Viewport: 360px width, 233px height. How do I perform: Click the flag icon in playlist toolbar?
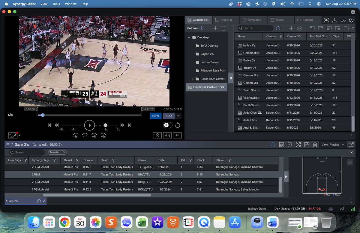(307, 144)
